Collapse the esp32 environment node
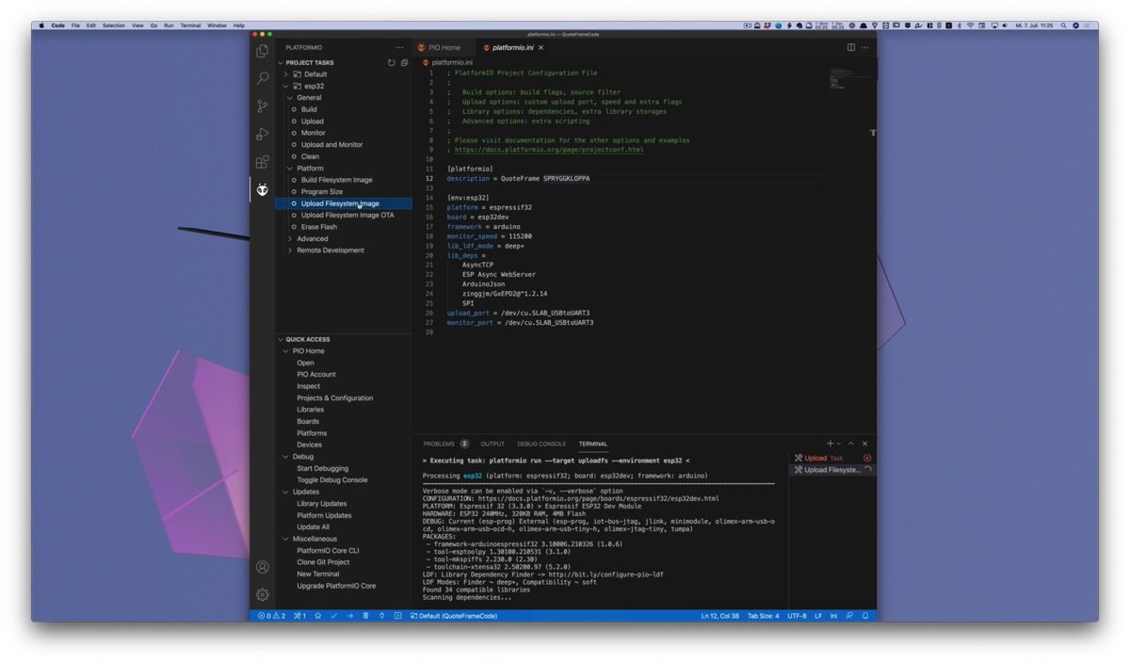Image resolution: width=1130 pixels, height=663 pixels. pyautogui.click(x=286, y=86)
